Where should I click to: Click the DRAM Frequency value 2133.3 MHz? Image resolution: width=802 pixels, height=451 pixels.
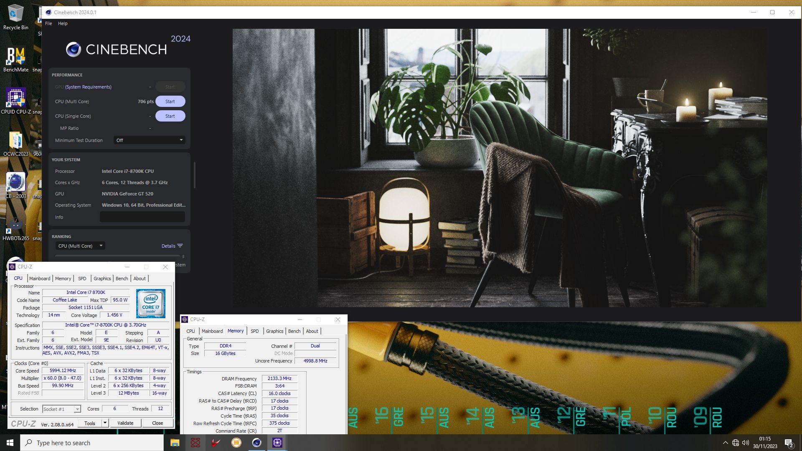tap(279, 378)
